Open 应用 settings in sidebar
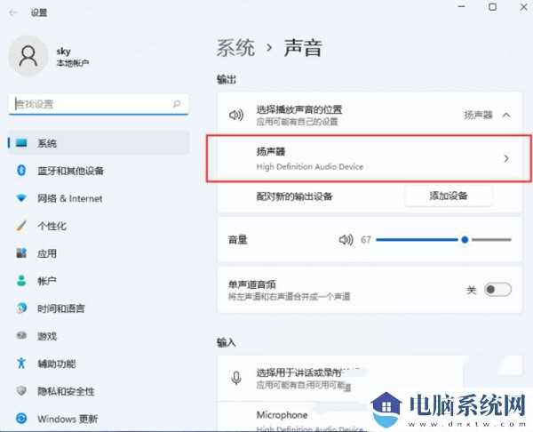533x432 pixels. tap(99, 253)
